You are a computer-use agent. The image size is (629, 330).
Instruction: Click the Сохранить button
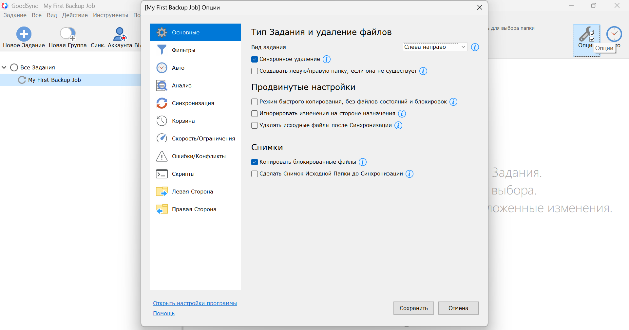click(x=413, y=308)
